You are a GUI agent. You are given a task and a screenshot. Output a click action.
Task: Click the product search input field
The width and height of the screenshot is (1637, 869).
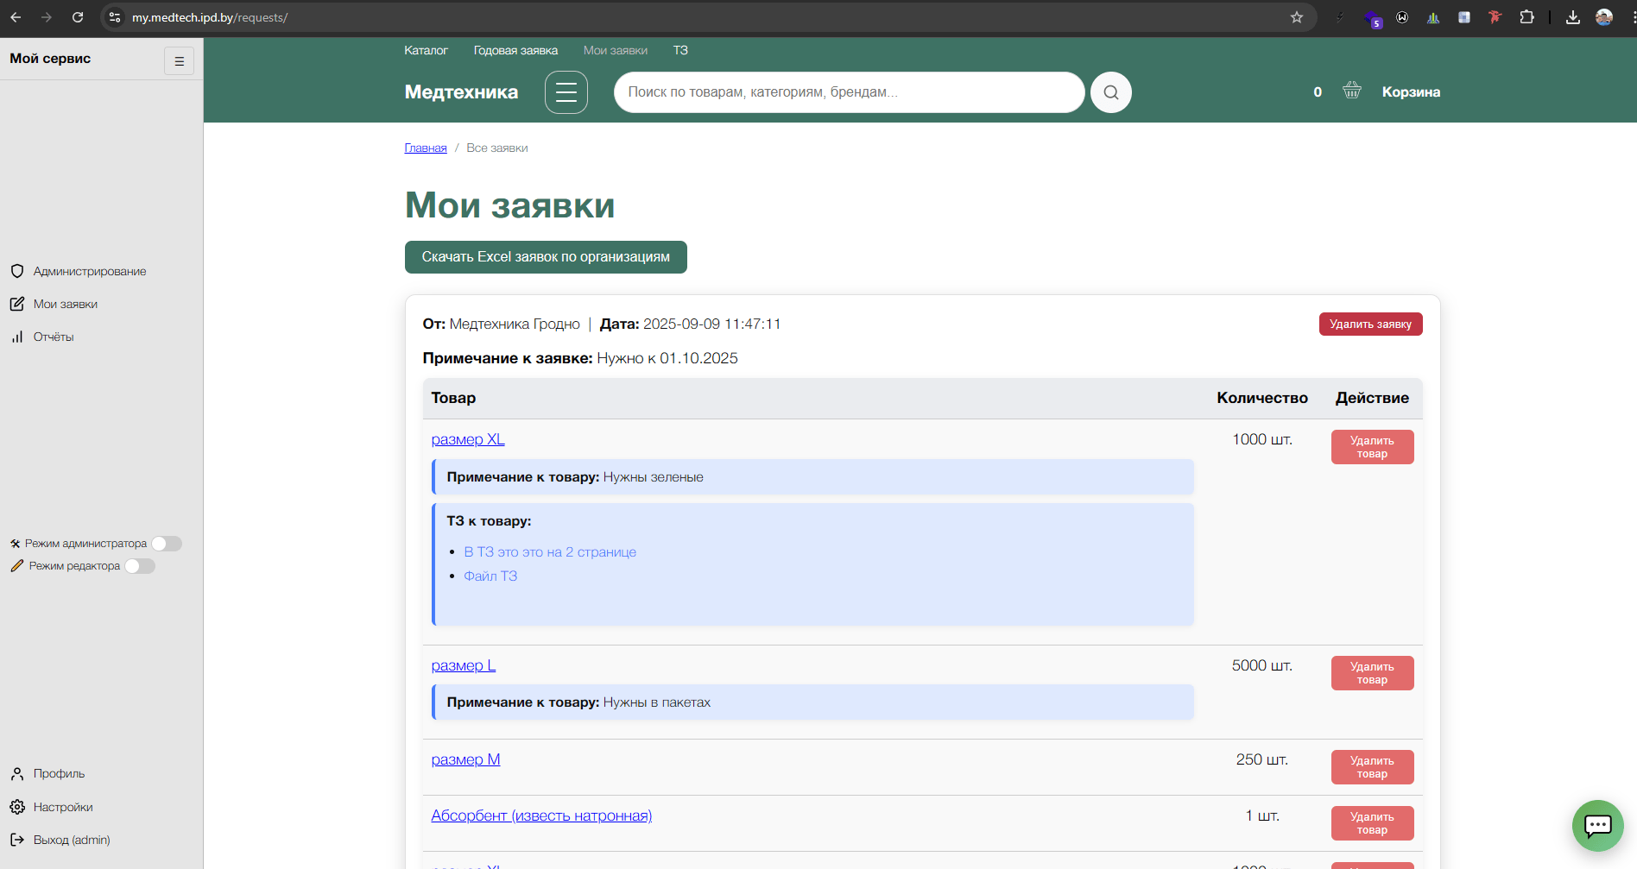tap(849, 92)
